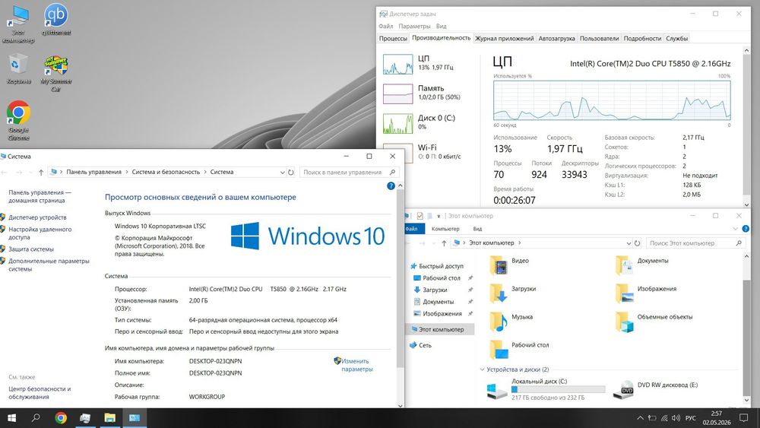The height and width of the screenshot is (428, 760).
Task: Click Change settings link for computer name
Action: [356, 365]
